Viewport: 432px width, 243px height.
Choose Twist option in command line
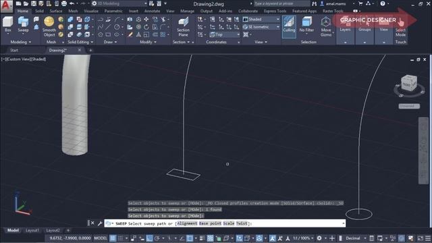[x=242, y=223]
